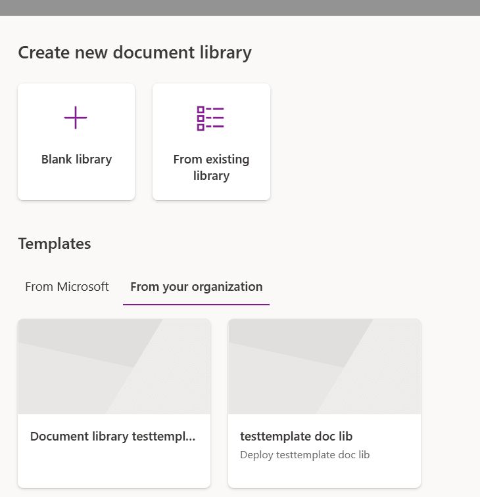Click the 'testtemplate doc lib' template title
480x497 pixels.
point(297,437)
